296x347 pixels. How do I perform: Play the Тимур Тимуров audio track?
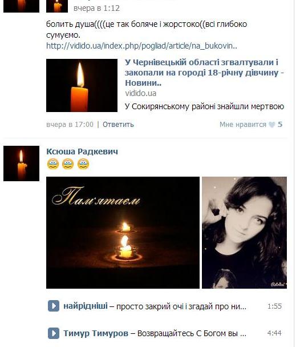pyautogui.click(x=54, y=333)
